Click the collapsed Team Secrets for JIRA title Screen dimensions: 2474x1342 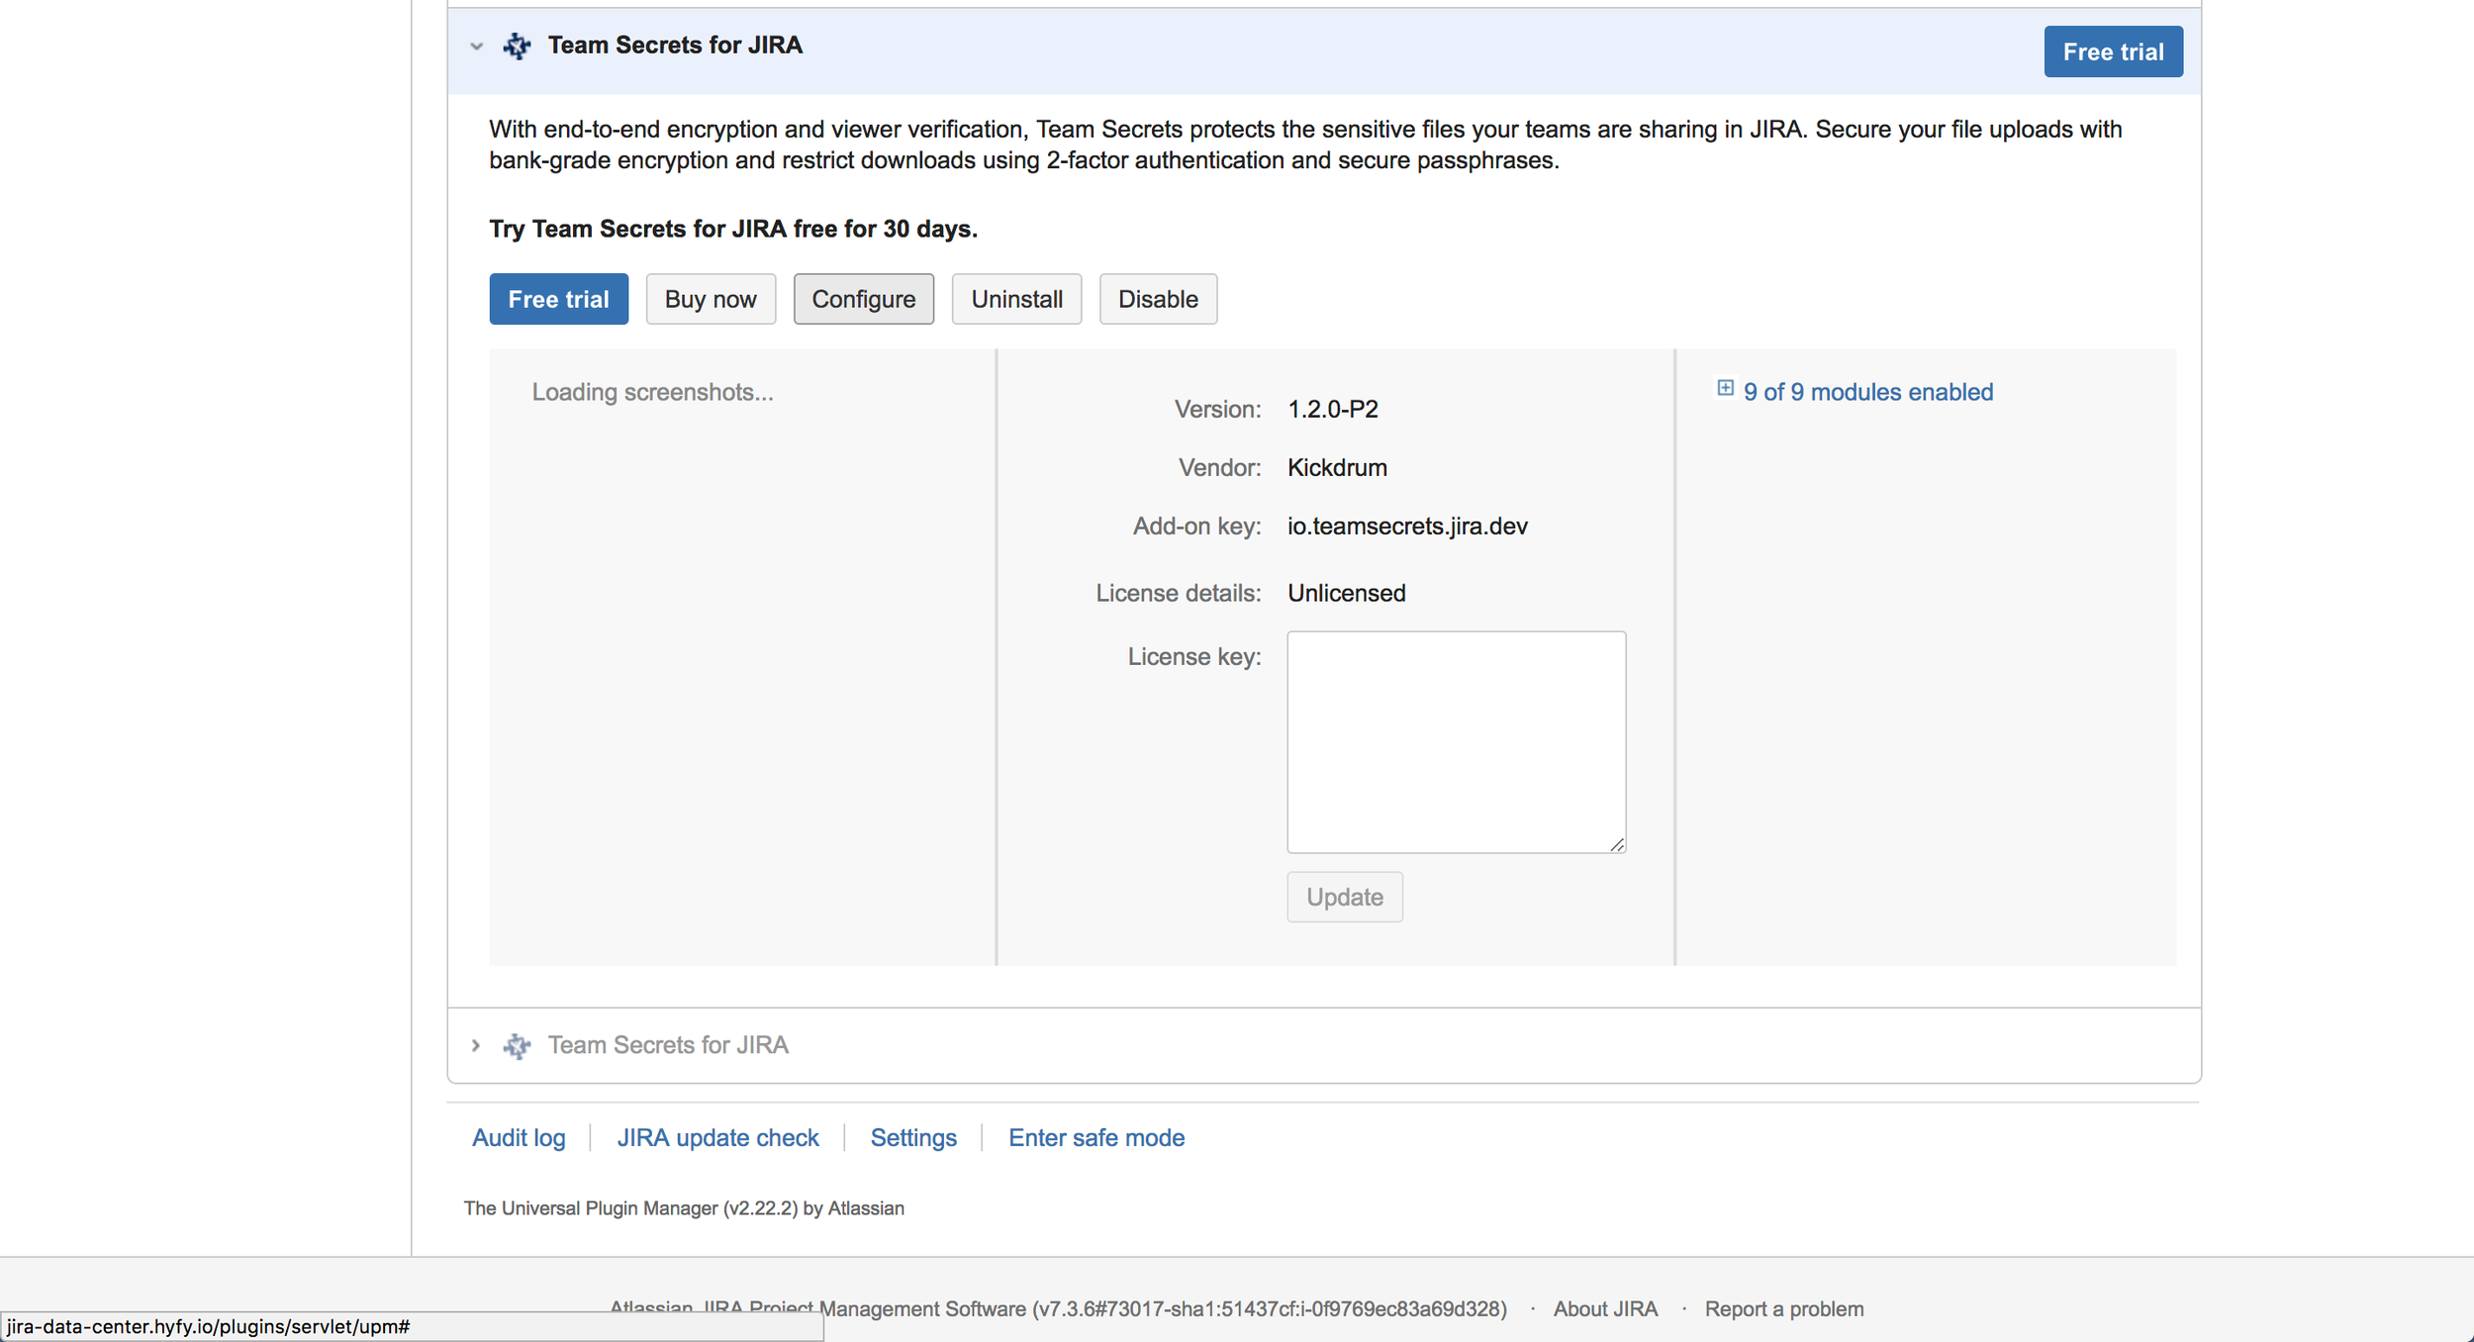coord(668,1045)
